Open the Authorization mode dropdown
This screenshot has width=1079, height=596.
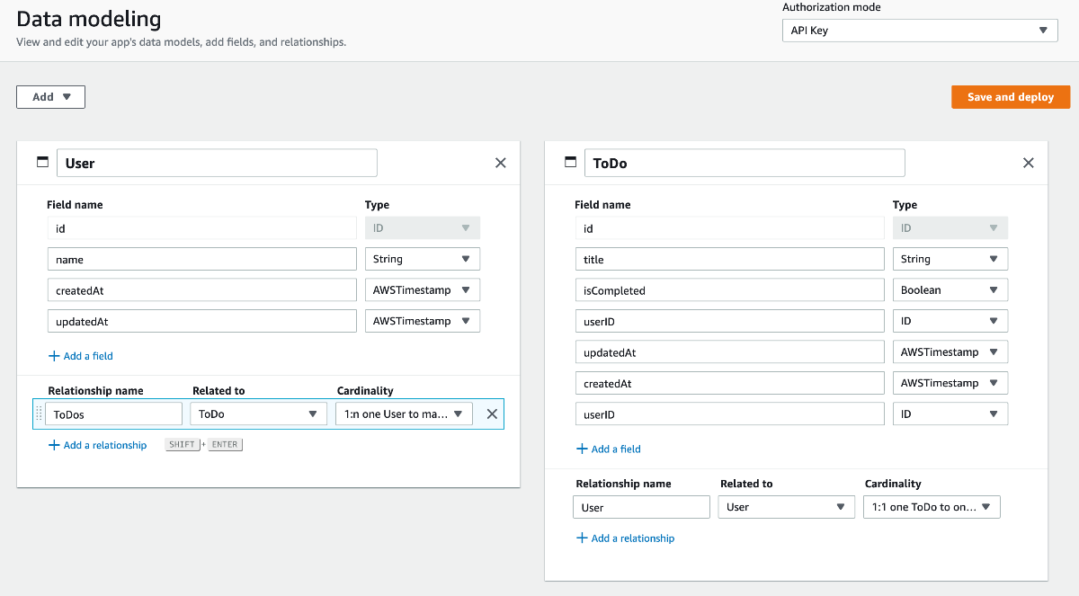pyautogui.click(x=919, y=31)
